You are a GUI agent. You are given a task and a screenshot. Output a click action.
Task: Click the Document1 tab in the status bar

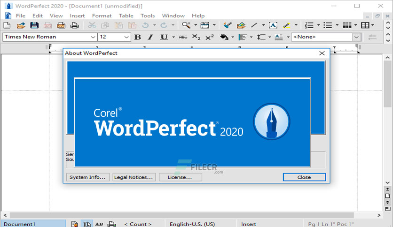[20, 224]
